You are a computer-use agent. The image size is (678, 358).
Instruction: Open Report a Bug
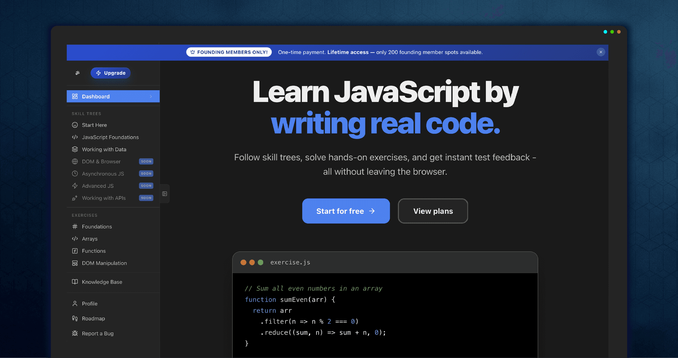pyautogui.click(x=113, y=333)
